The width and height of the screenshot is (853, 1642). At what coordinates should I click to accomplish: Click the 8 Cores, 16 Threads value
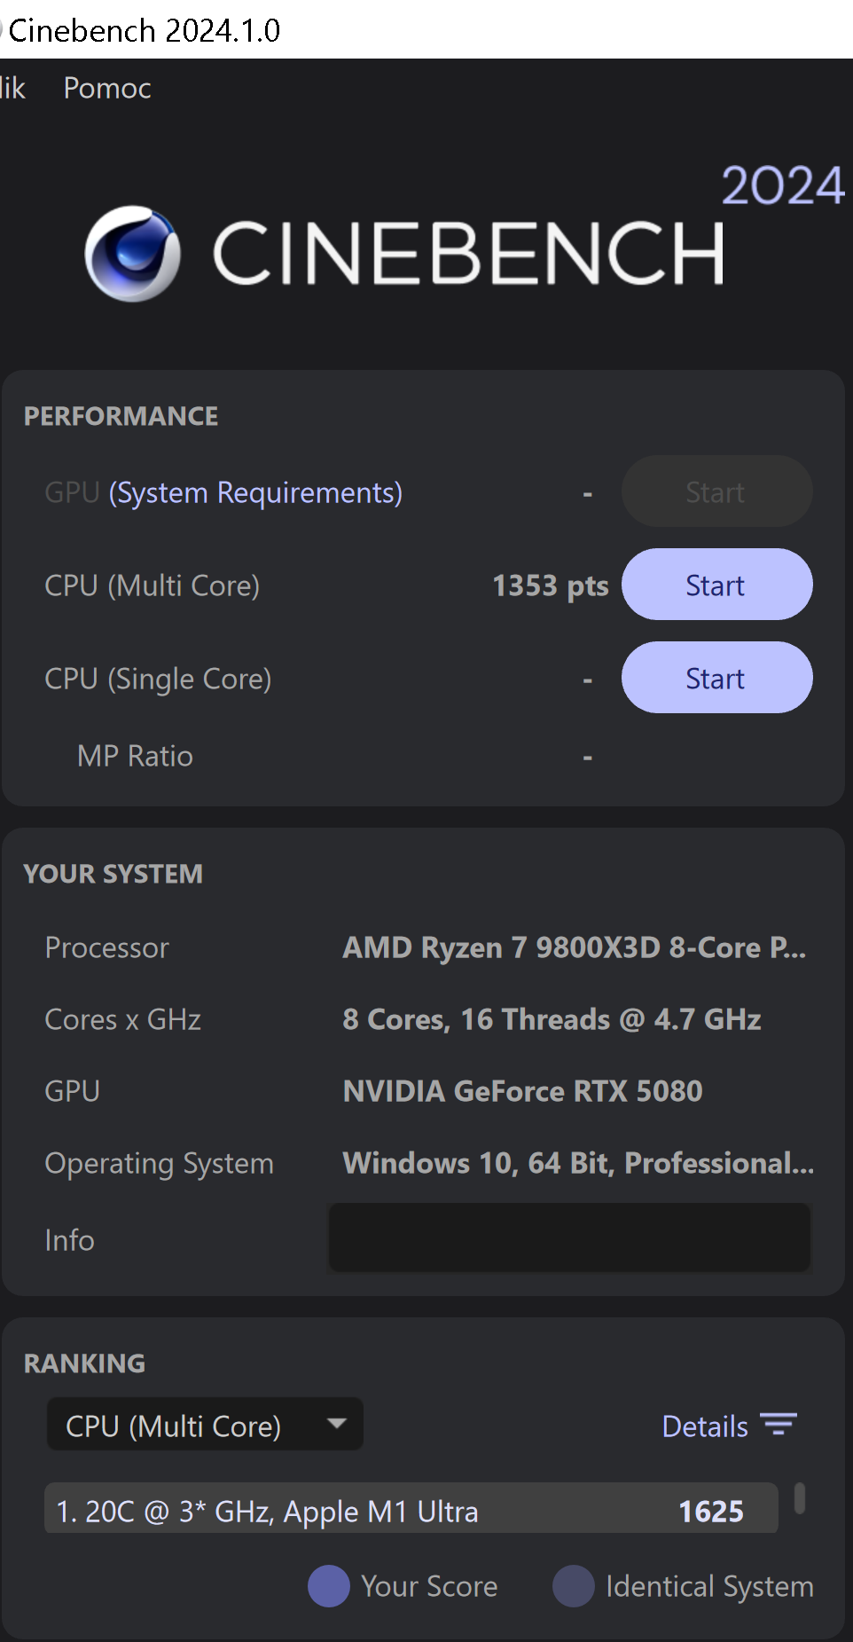point(552,1019)
